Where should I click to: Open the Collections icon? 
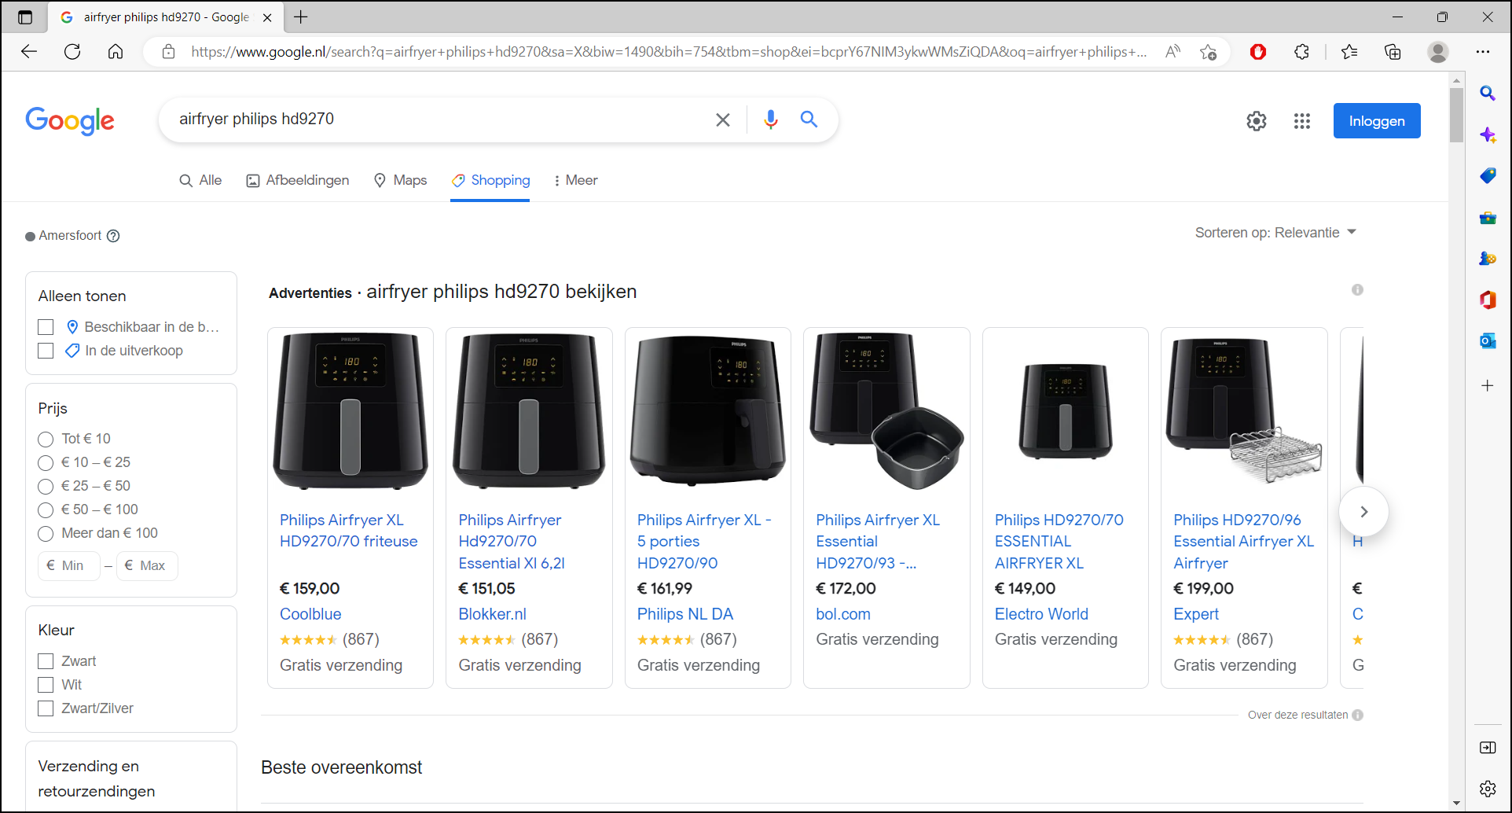point(1393,52)
